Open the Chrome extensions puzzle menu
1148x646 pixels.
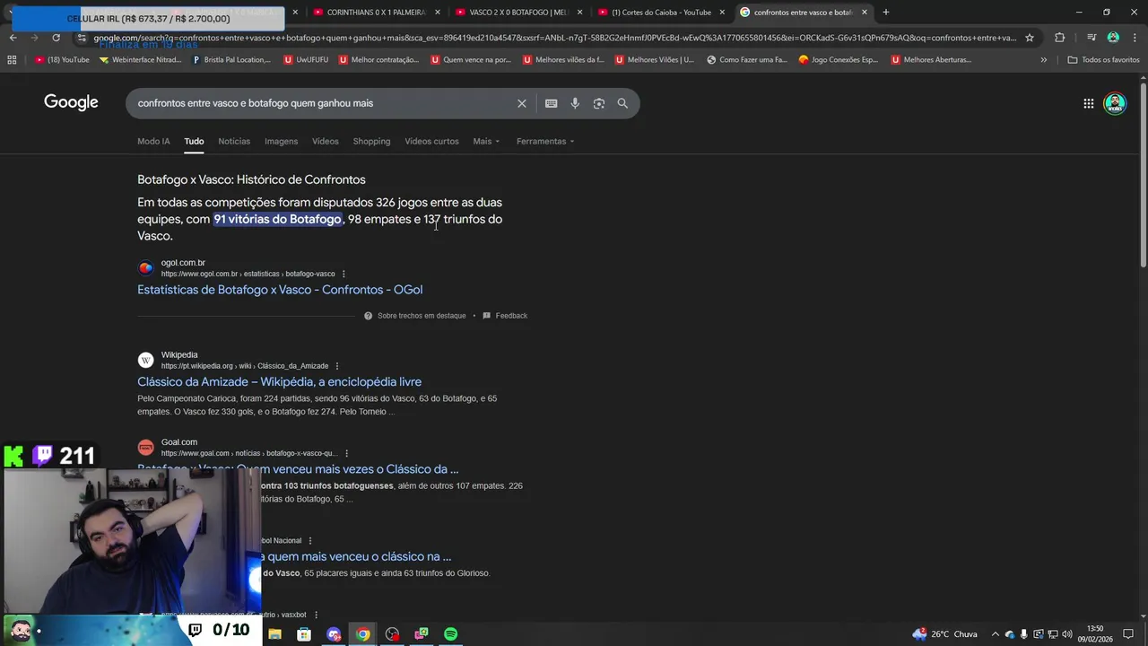(1059, 38)
